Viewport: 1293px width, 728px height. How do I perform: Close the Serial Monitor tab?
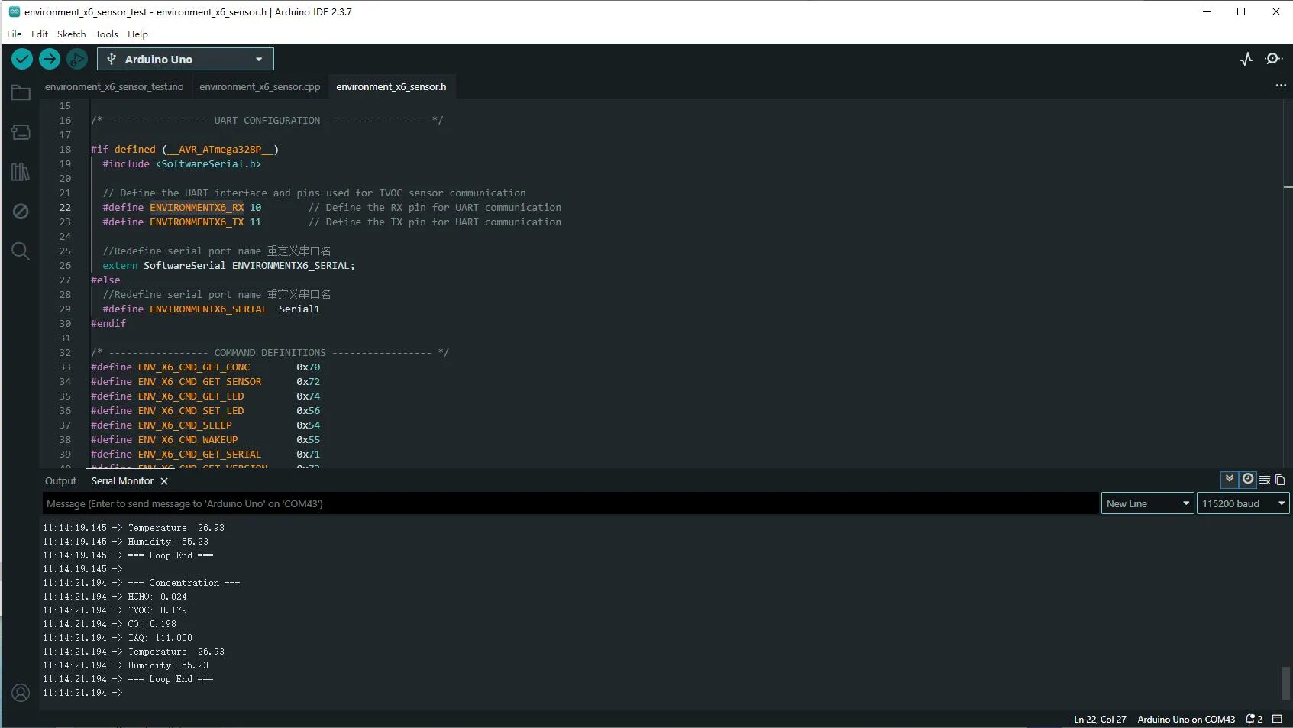tap(164, 481)
